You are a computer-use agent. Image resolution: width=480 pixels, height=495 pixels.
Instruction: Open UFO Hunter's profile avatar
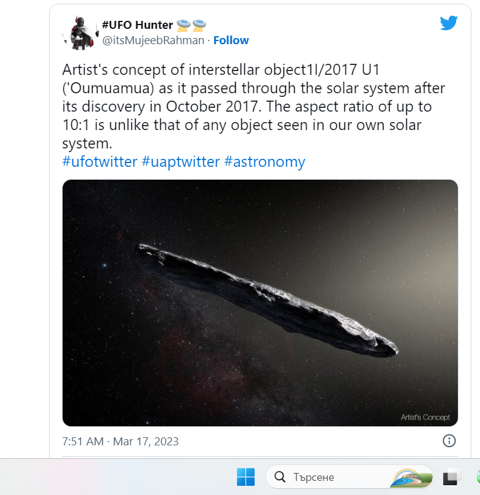click(80, 33)
